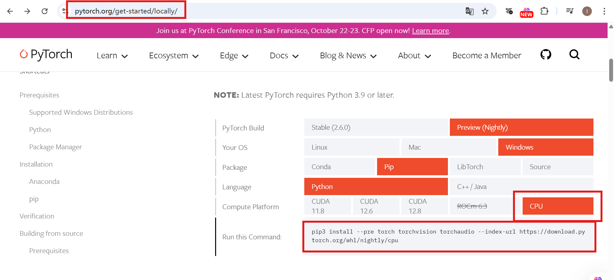Choose Linux as your OS
Image resolution: width=614 pixels, height=280 pixels.
tap(351, 147)
